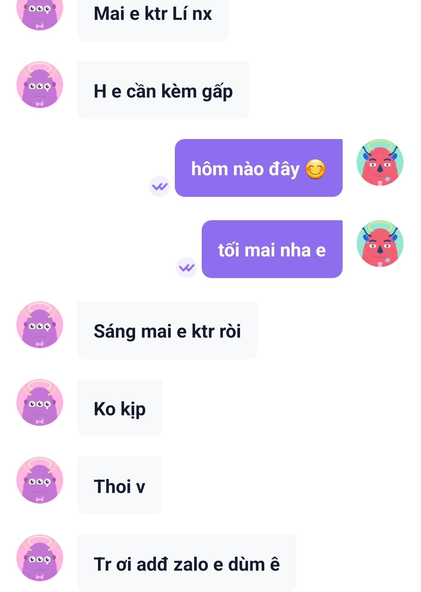
Task: Select the "H e cần kèm gấp" message bubble
Action: click(163, 91)
